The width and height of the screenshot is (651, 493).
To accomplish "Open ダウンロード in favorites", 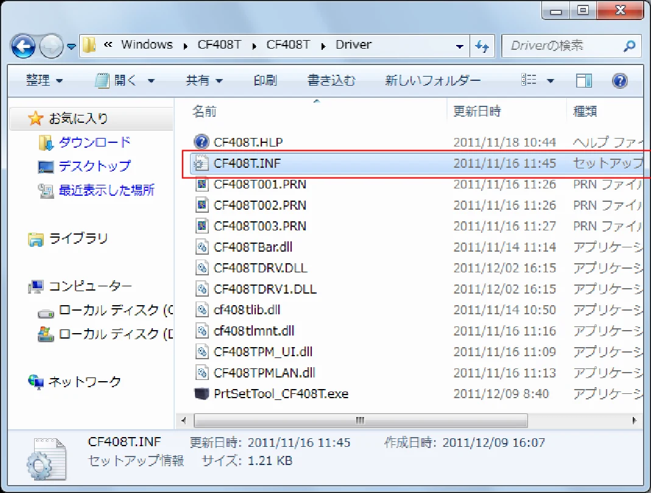I will [x=94, y=142].
